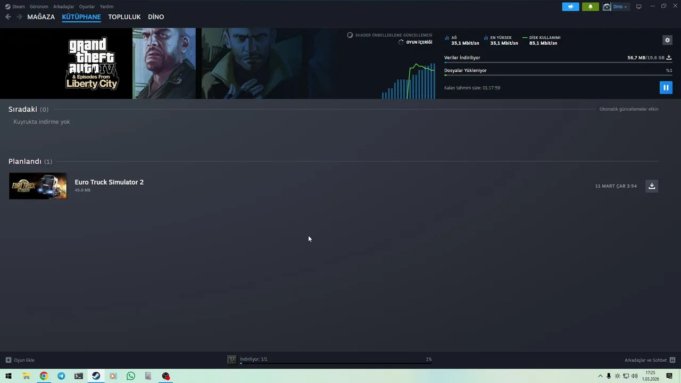Switch to Big Picture mode icon

[639, 6]
